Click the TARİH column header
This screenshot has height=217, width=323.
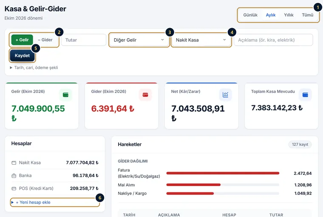129,215
